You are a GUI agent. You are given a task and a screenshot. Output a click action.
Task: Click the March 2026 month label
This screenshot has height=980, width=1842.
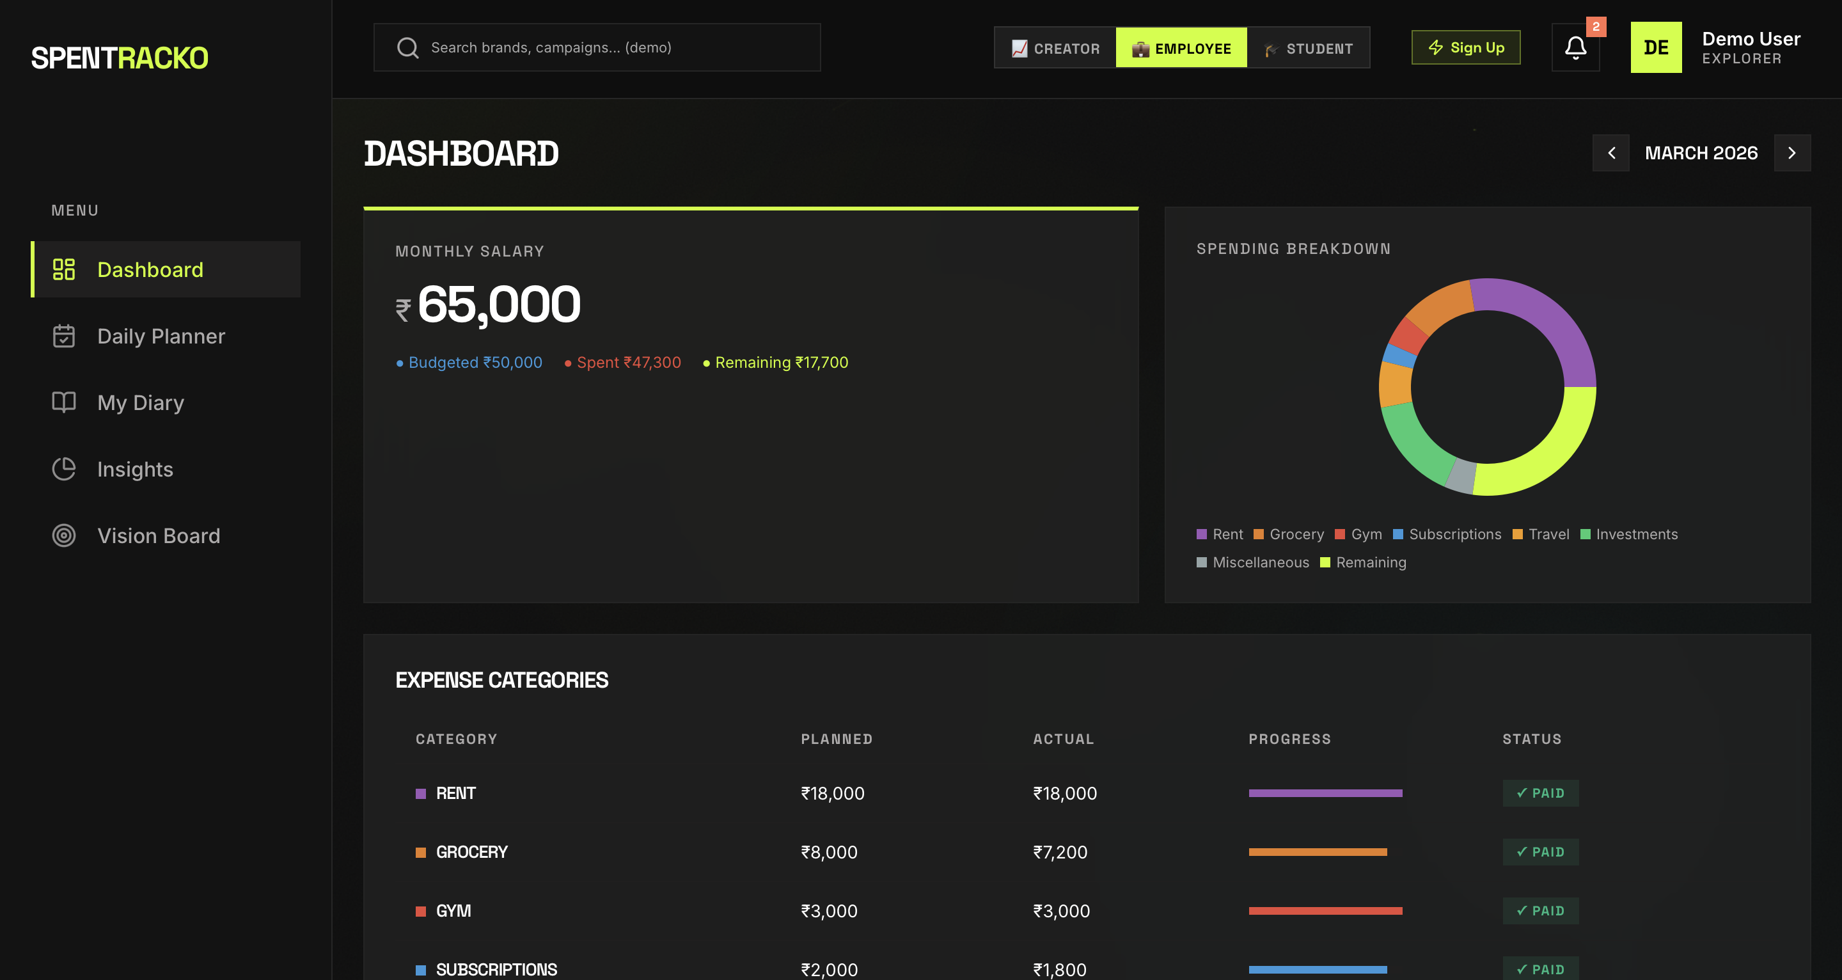click(1701, 153)
